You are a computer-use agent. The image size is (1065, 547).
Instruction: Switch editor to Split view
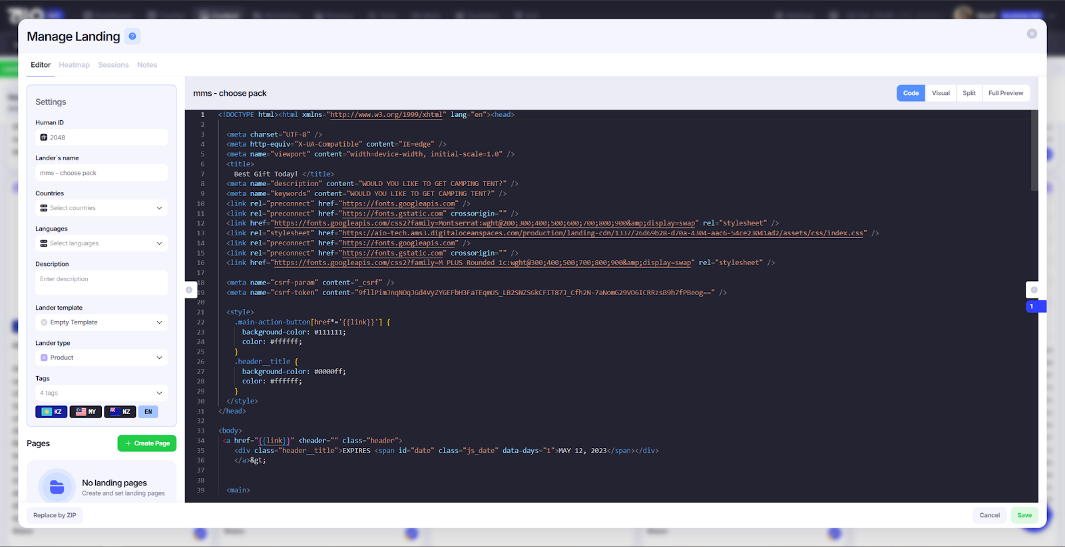click(968, 93)
